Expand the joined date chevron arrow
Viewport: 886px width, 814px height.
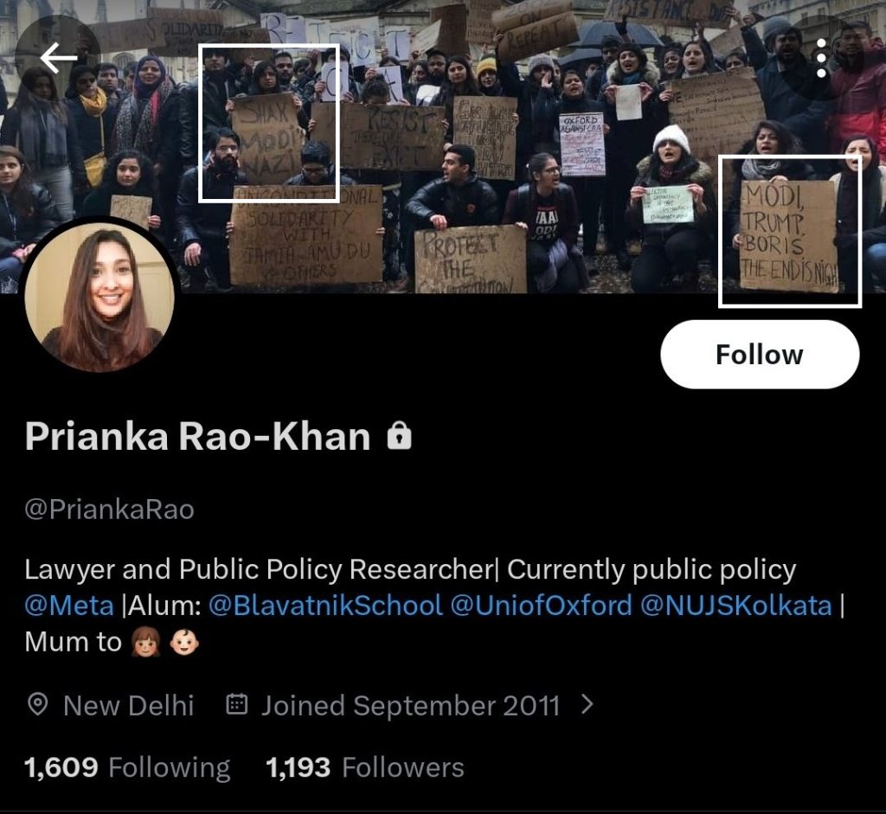587,704
